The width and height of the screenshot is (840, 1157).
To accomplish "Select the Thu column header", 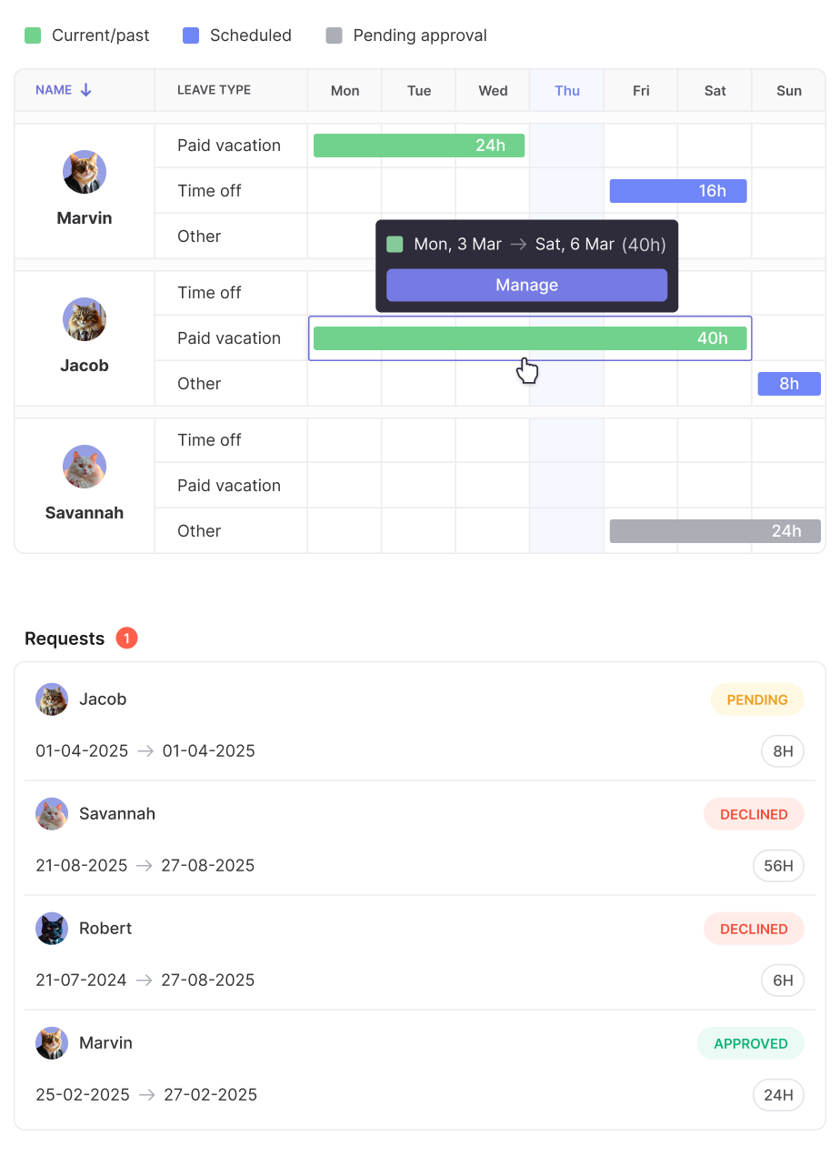I will [x=567, y=90].
